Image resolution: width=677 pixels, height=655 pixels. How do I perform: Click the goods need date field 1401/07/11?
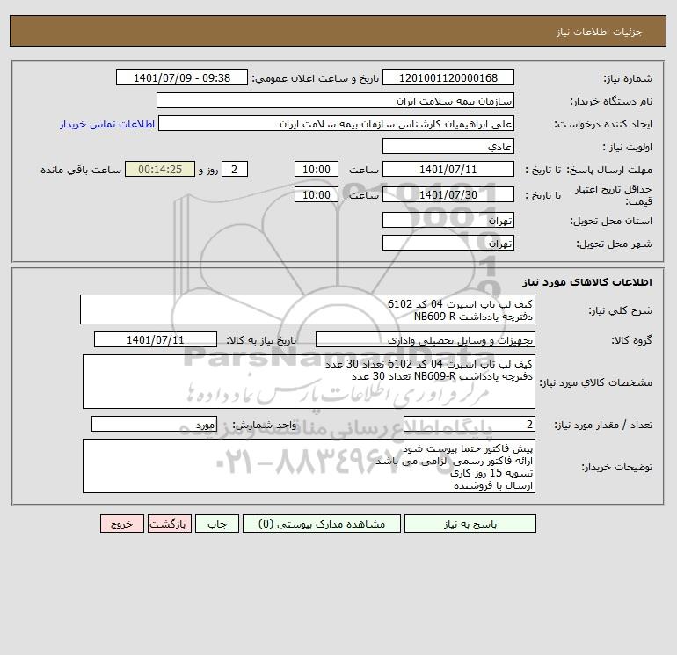(x=156, y=339)
